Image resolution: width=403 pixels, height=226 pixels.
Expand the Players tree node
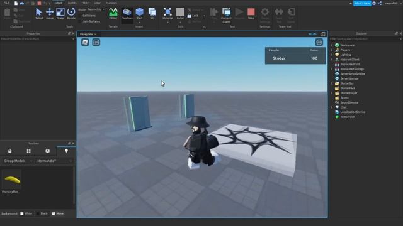tap(332, 50)
